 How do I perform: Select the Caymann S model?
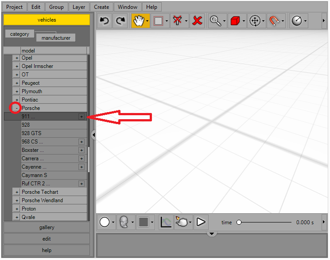(x=54, y=175)
